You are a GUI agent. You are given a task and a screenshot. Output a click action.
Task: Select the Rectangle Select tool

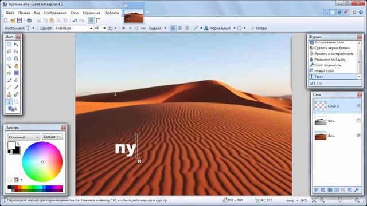click(9, 44)
